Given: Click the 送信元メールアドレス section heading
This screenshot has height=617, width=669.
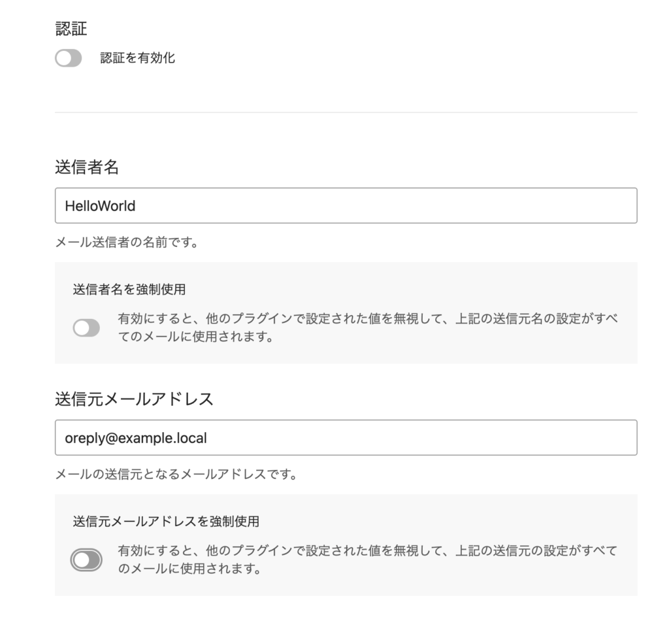Looking at the screenshot, I should pos(134,399).
